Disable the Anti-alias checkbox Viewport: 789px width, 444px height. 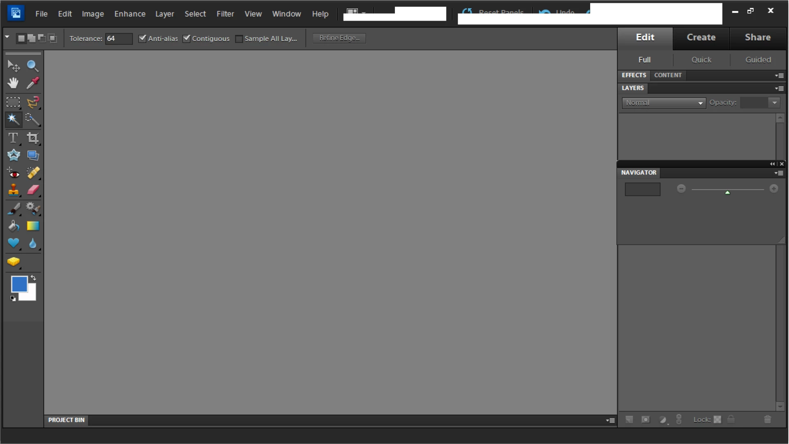(x=143, y=38)
